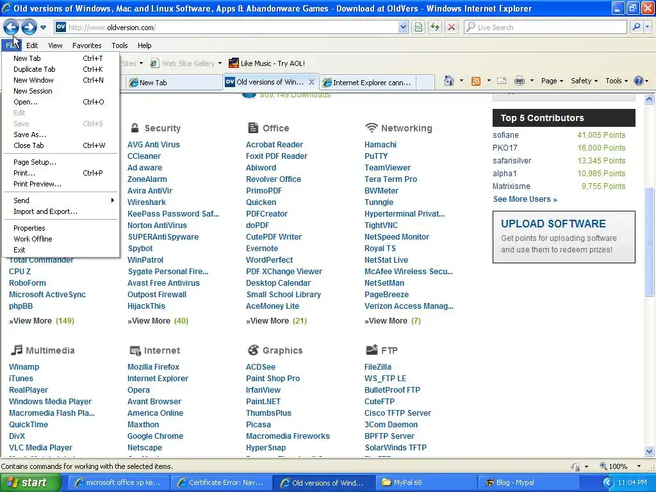Open the Mozilla Firefox link

(153, 367)
